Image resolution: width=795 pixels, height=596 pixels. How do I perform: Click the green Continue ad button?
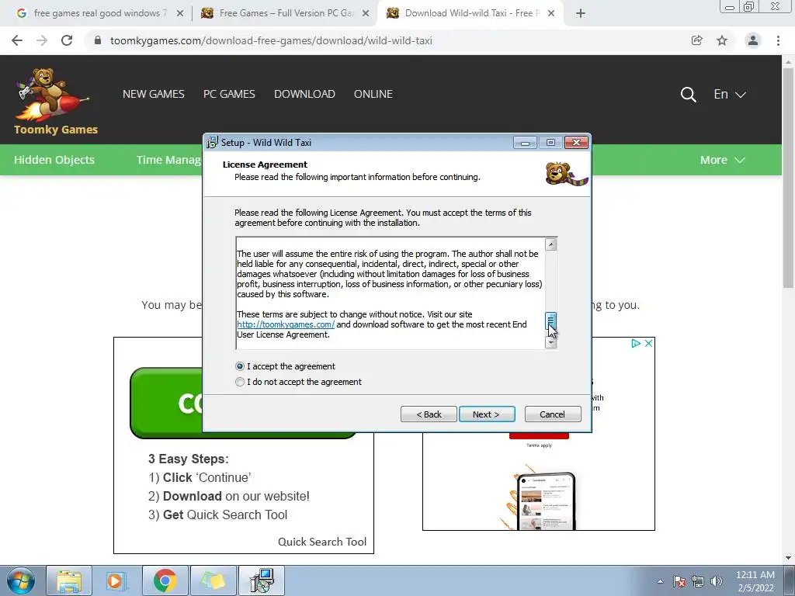point(166,403)
